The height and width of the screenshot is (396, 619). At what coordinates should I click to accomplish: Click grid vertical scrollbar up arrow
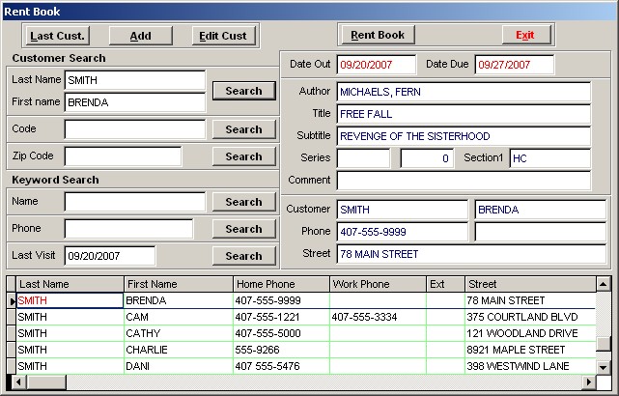[x=604, y=284]
